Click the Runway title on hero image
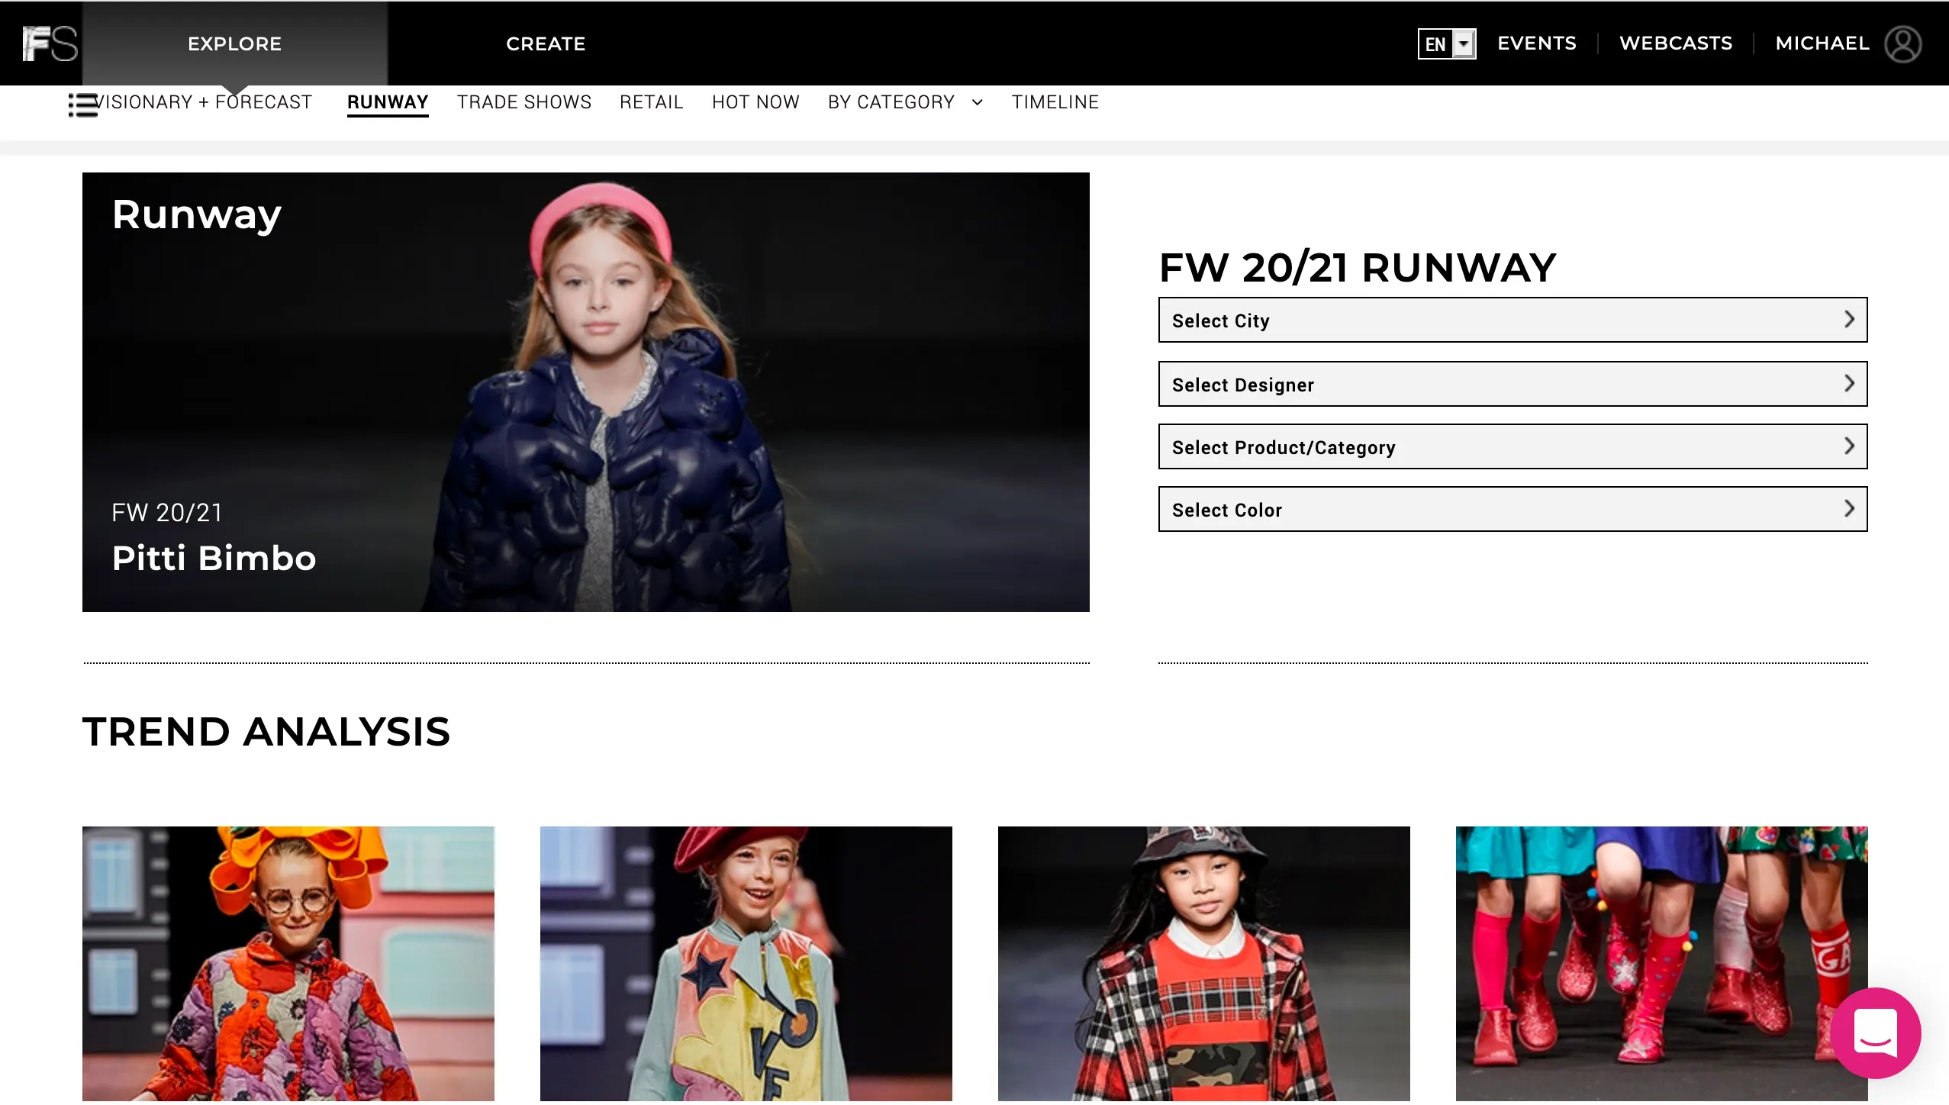 197,214
